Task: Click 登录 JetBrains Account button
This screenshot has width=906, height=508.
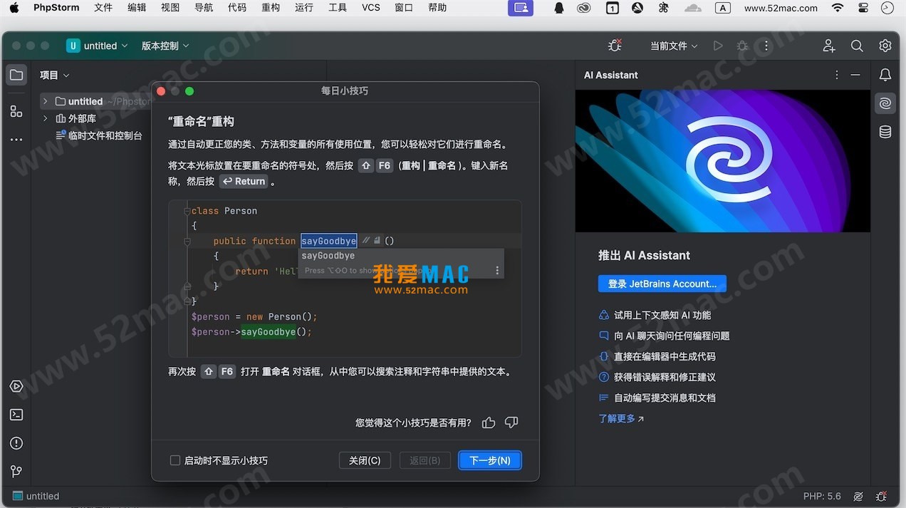Action: point(662,284)
